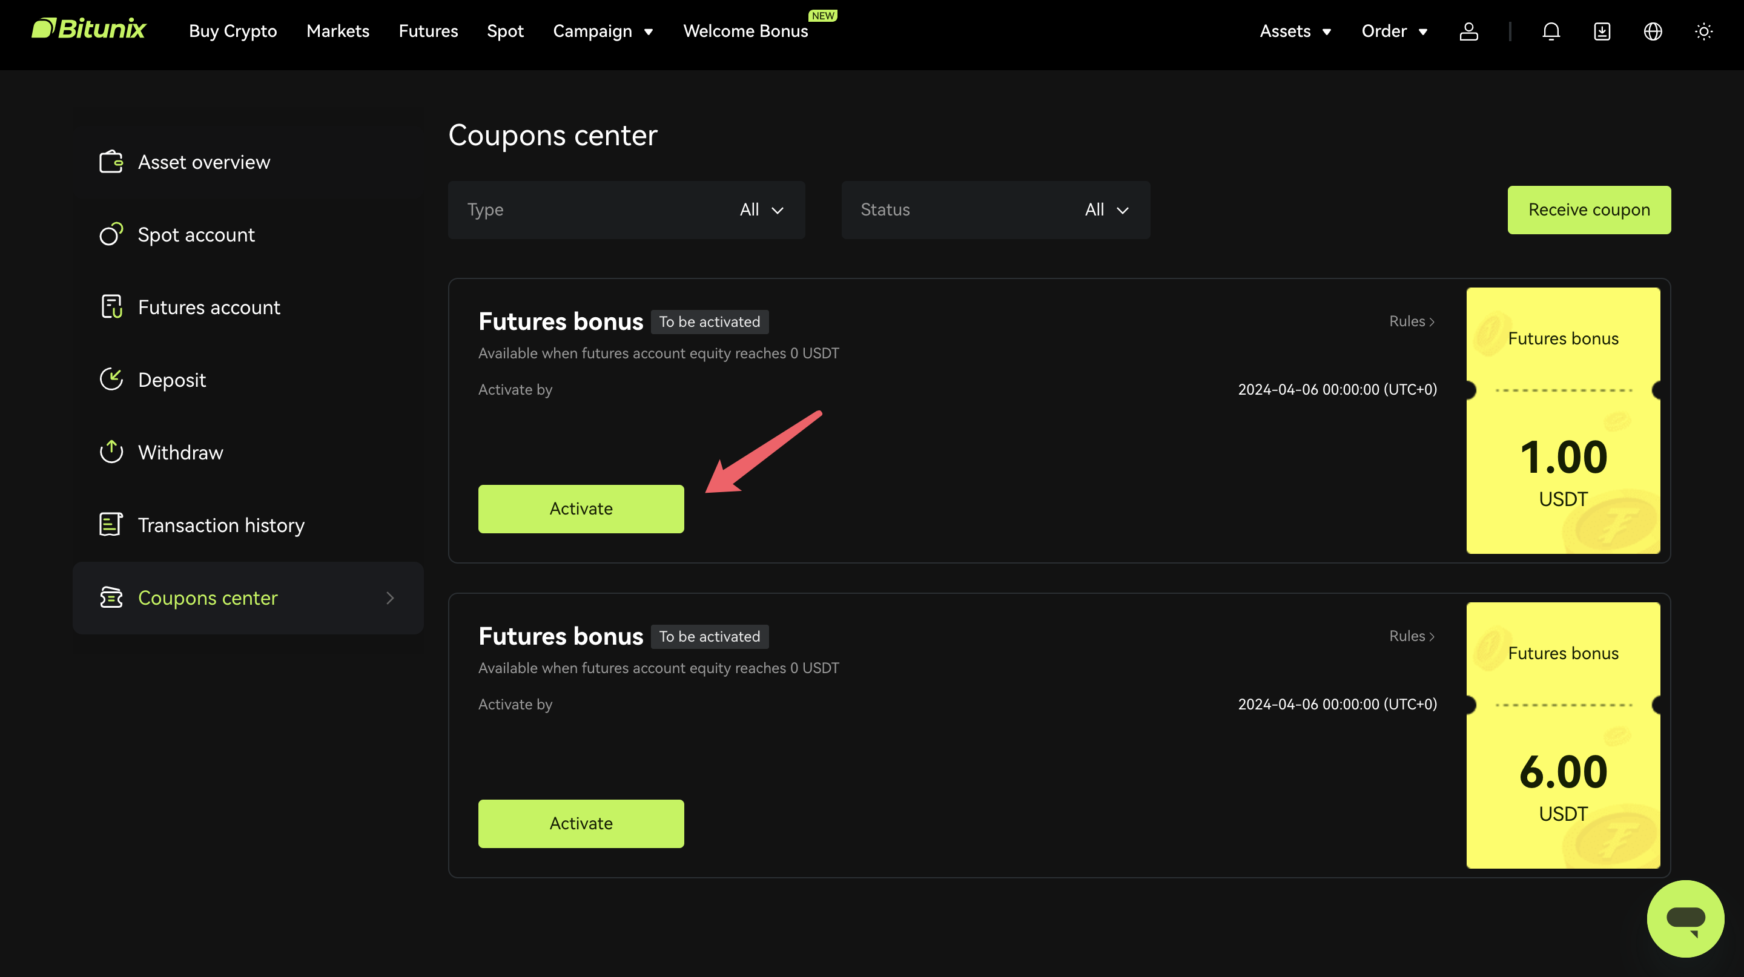Open the Bitunix logo
Viewport: 1744px width, 977px height.
pos(88,28)
